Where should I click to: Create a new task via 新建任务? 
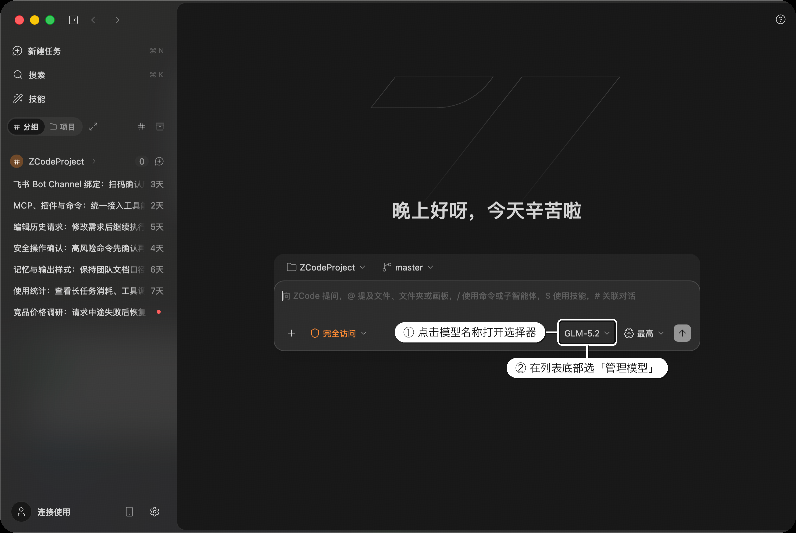pyautogui.click(x=88, y=51)
